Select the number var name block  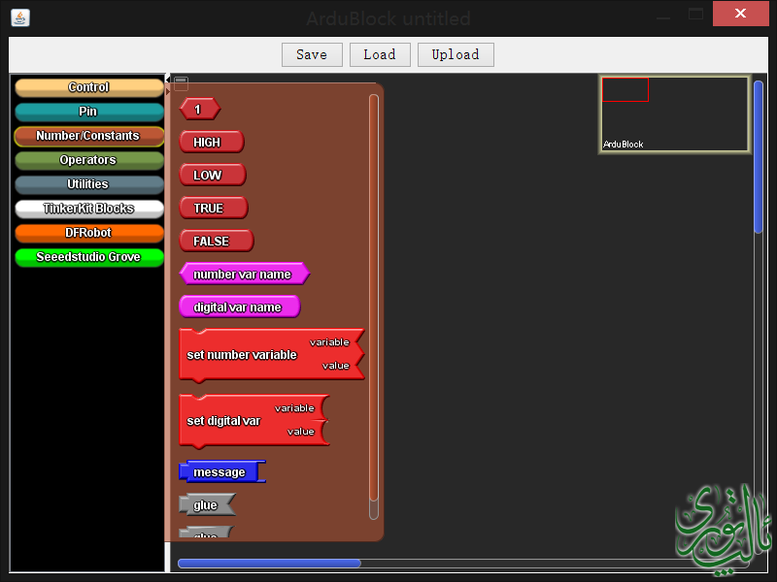(x=245, y=275)
